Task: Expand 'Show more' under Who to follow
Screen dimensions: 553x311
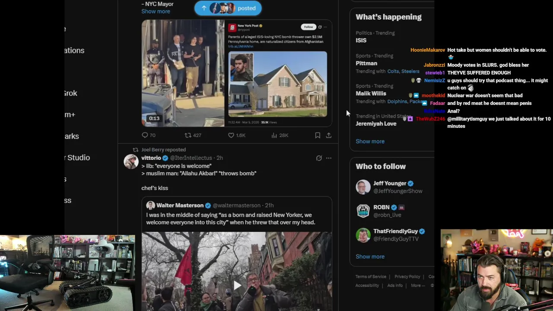Action: [370, 257]
